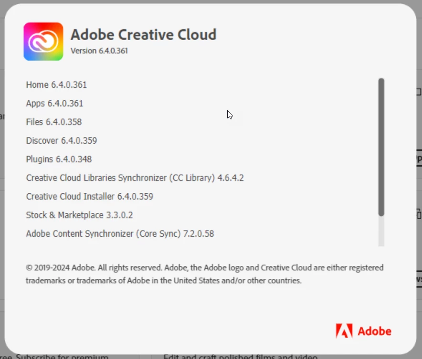Click the Adobe Creative Cloud rainbow logo icon

click(43, 42)
